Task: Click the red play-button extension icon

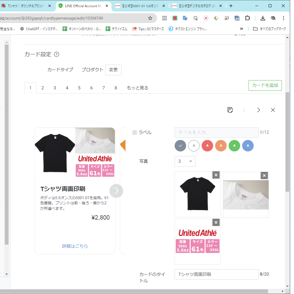Action: pos(175,18)
